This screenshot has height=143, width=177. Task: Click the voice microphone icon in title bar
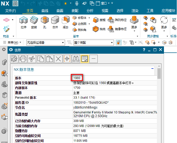coord(77,3)
